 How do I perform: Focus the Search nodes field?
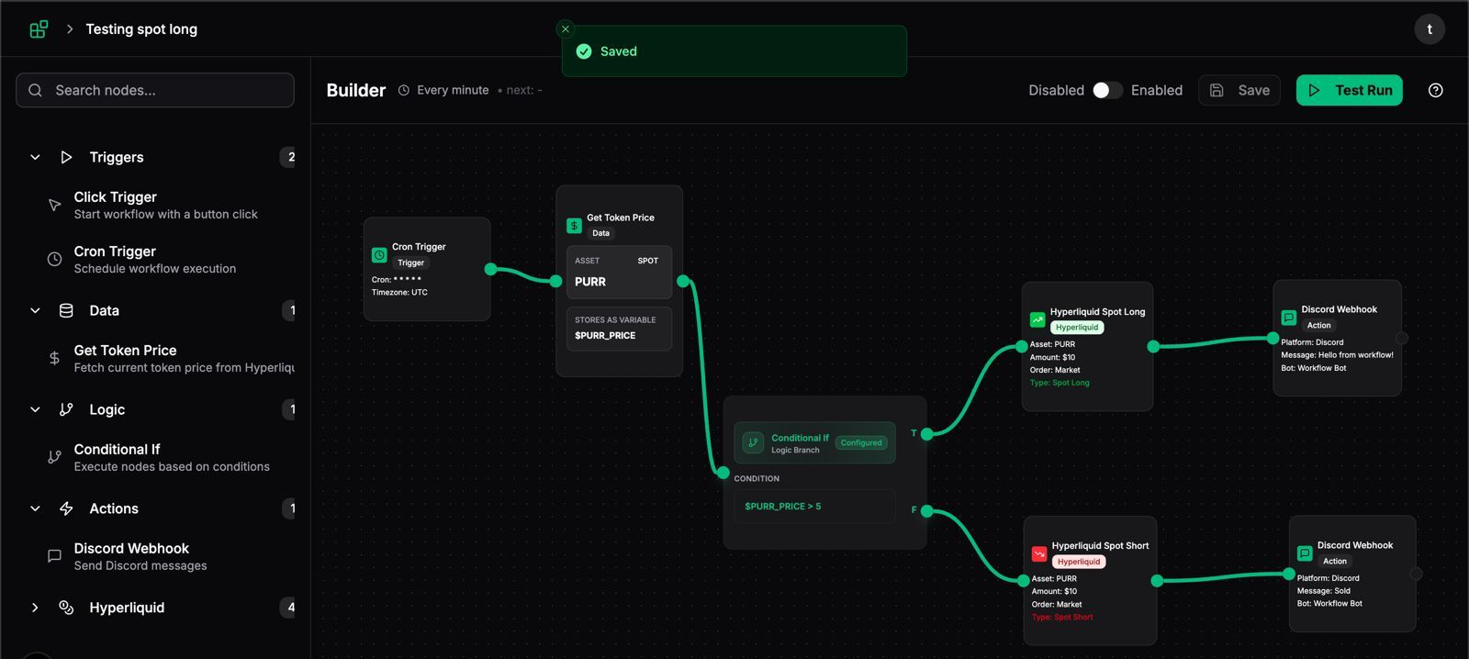155,90
